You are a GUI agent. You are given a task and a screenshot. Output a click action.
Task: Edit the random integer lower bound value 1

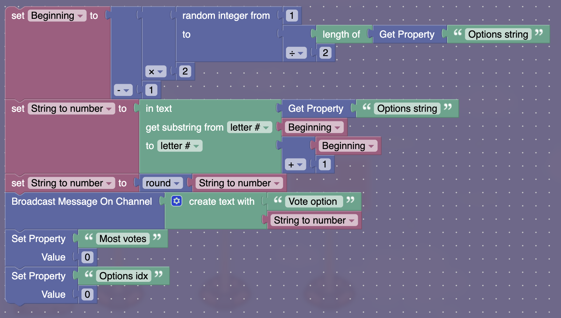(x=291, y=15)
